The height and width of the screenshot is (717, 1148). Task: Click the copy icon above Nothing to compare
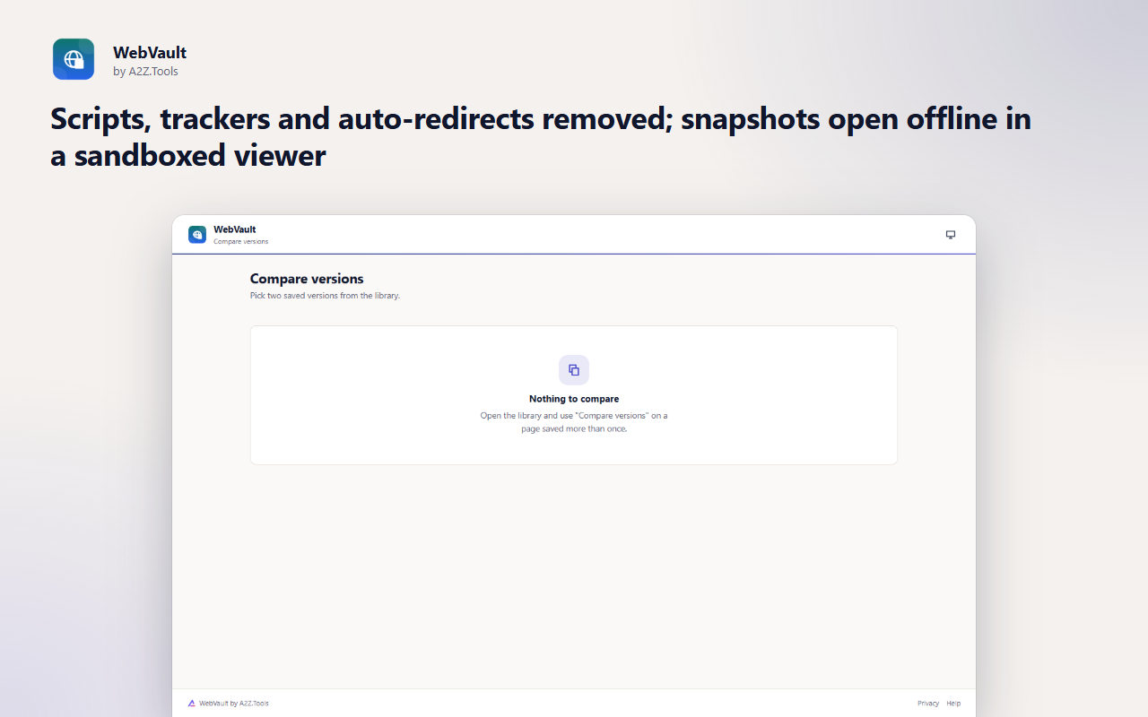574,370
